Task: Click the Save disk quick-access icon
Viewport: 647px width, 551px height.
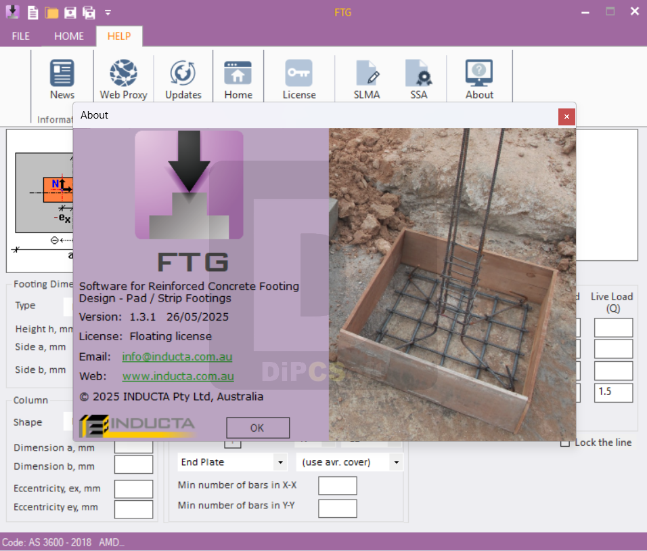Action: 70,12
